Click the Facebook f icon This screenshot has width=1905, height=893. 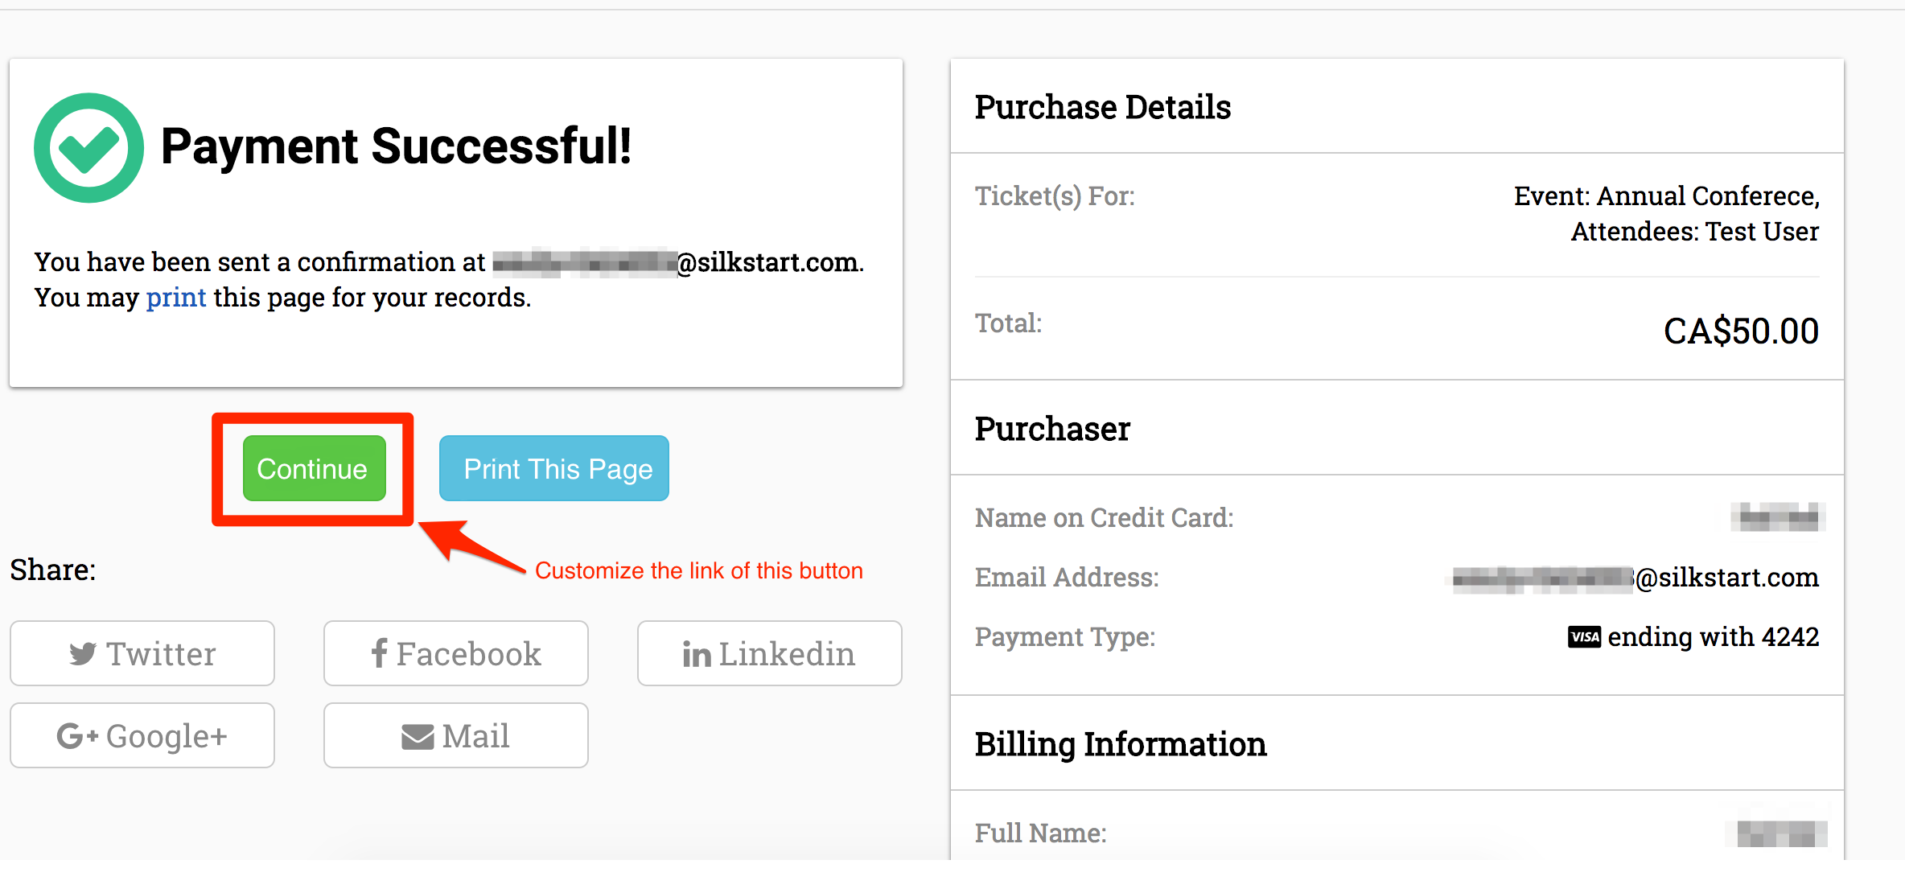point(380,653)
